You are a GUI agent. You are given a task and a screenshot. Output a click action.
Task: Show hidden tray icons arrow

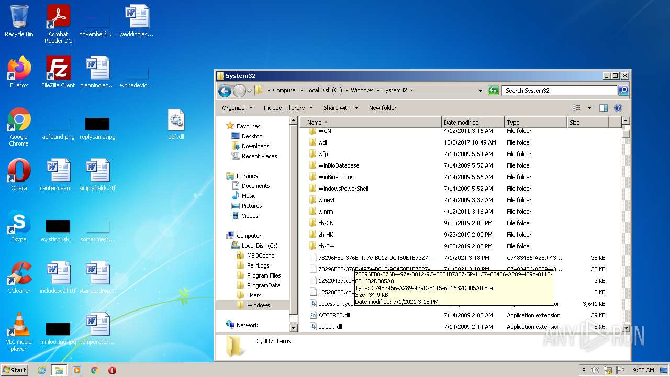(584, 370)
